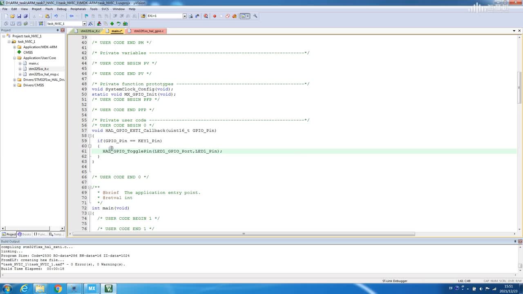Viewport: 523px width, 294px height.
Task: Open the Project menu
Action: point(36,9)
